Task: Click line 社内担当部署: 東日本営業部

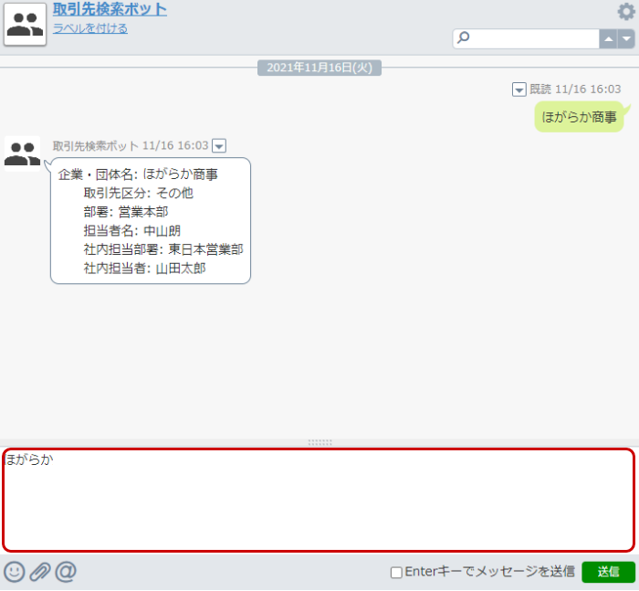Action: (163, 249)
